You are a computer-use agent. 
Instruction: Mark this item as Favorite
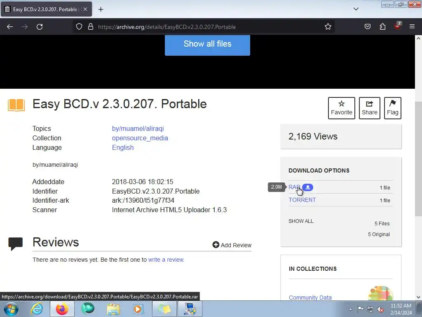pyautogui.click(x=342, y=108)
